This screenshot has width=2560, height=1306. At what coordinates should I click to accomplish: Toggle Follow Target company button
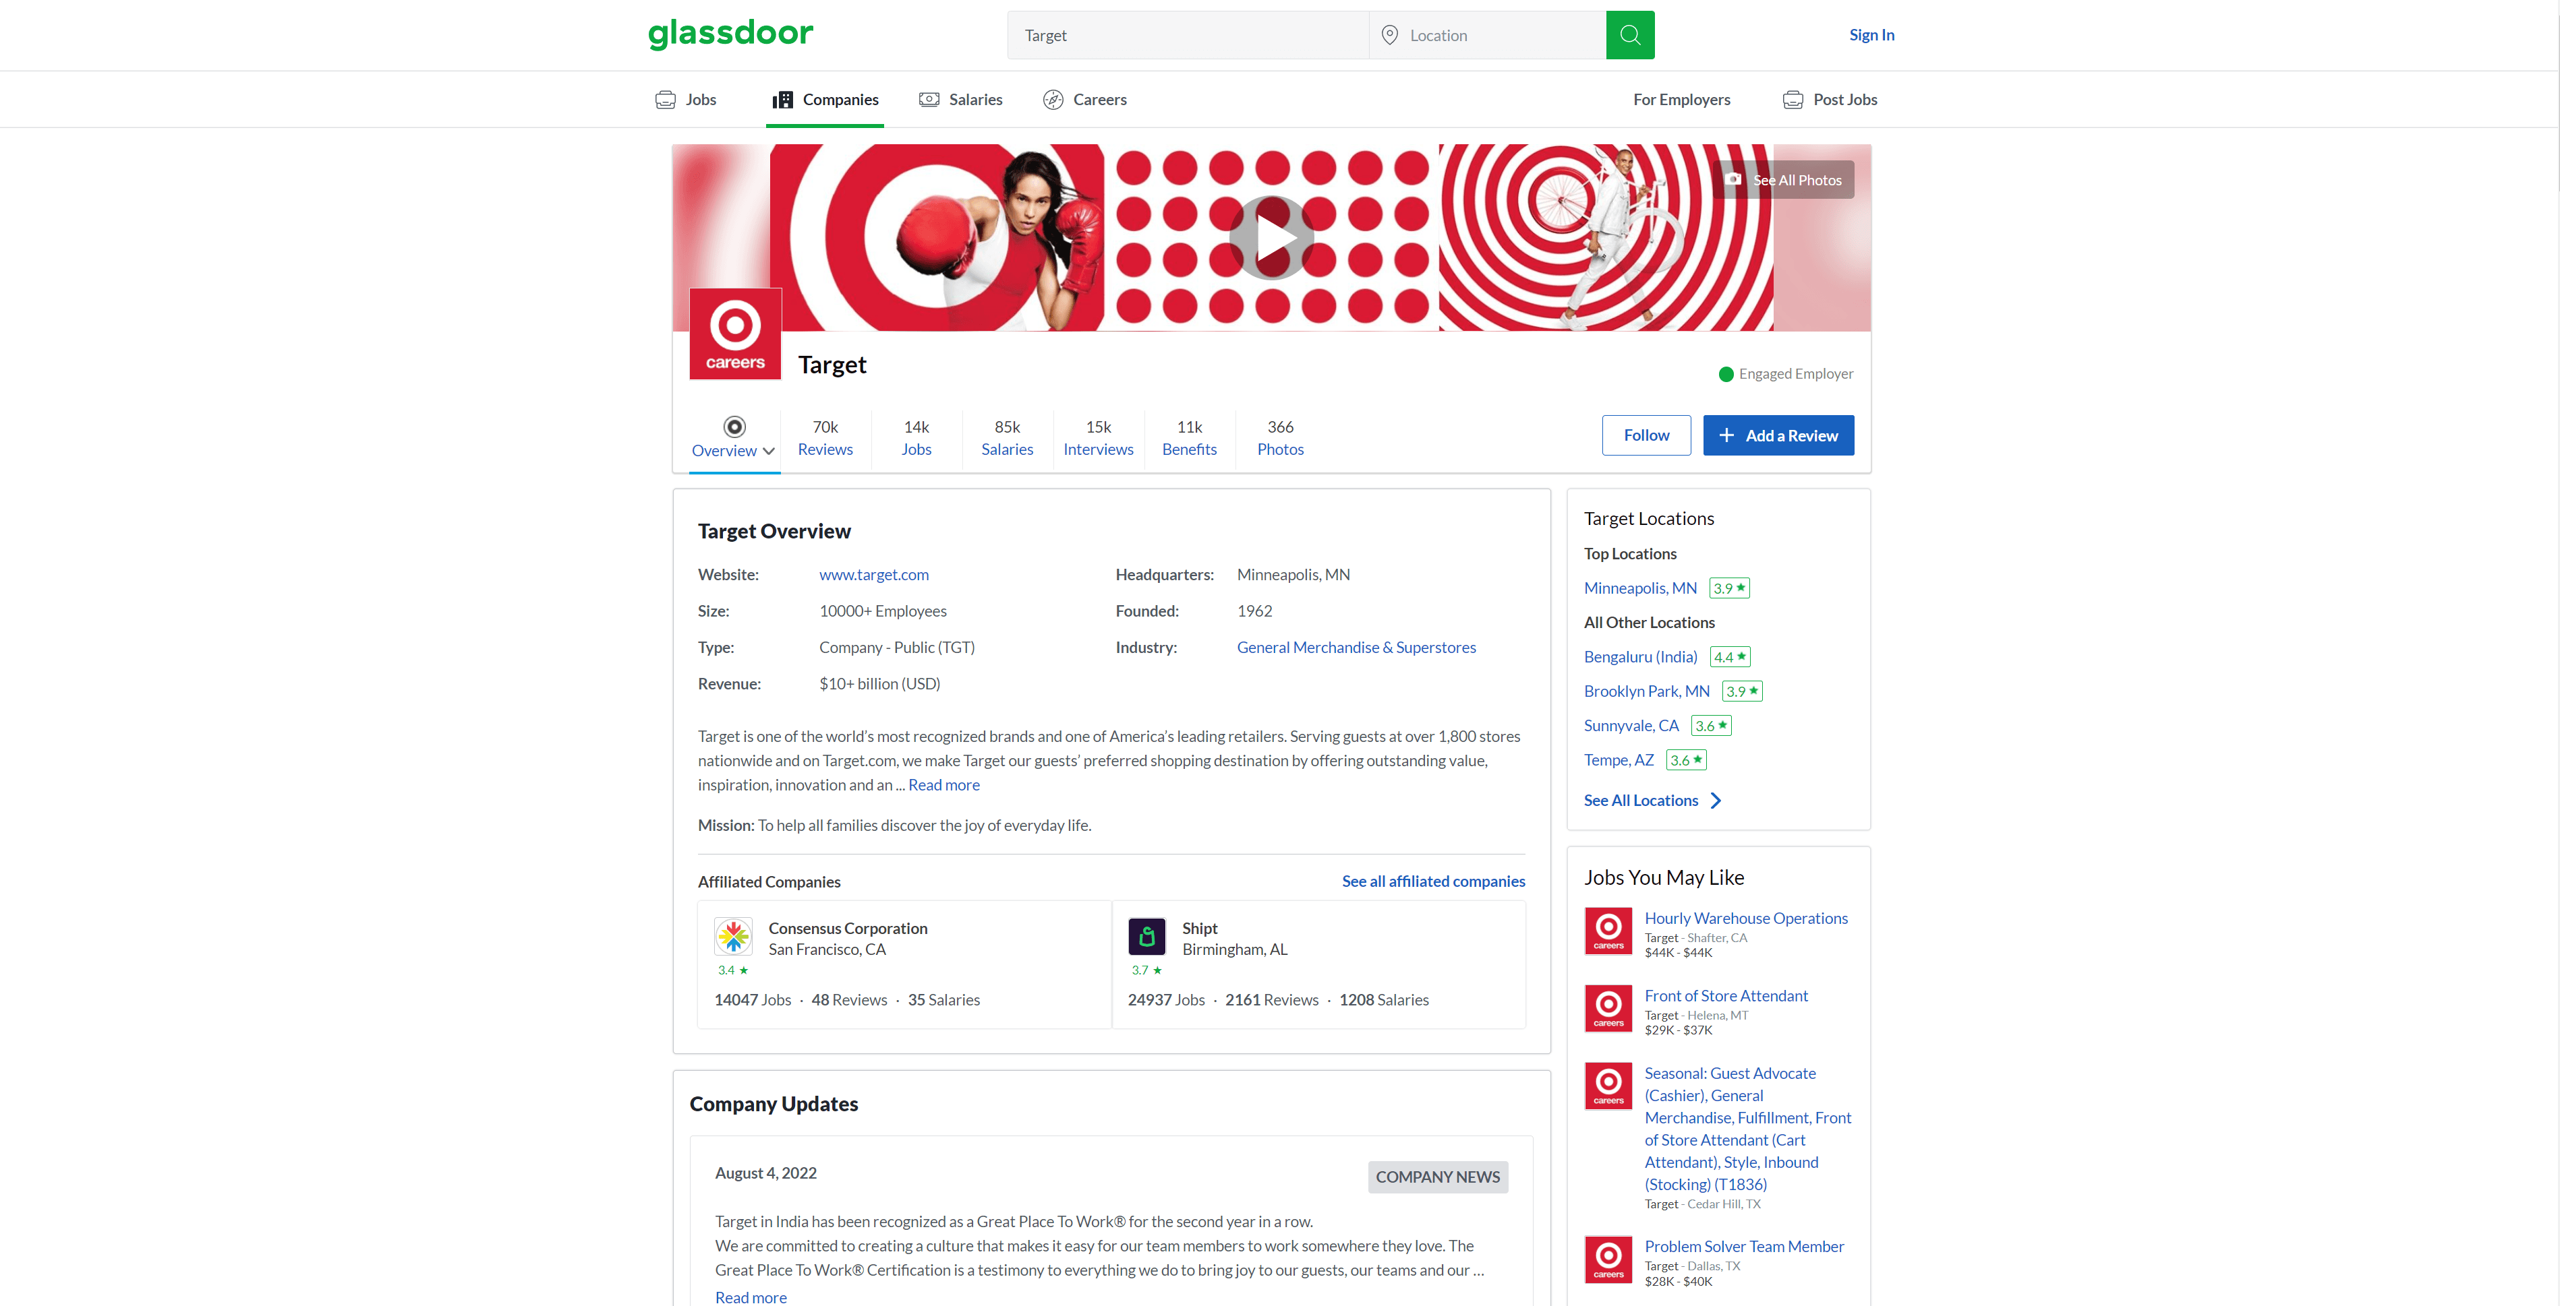click(x=1645, y=435)
